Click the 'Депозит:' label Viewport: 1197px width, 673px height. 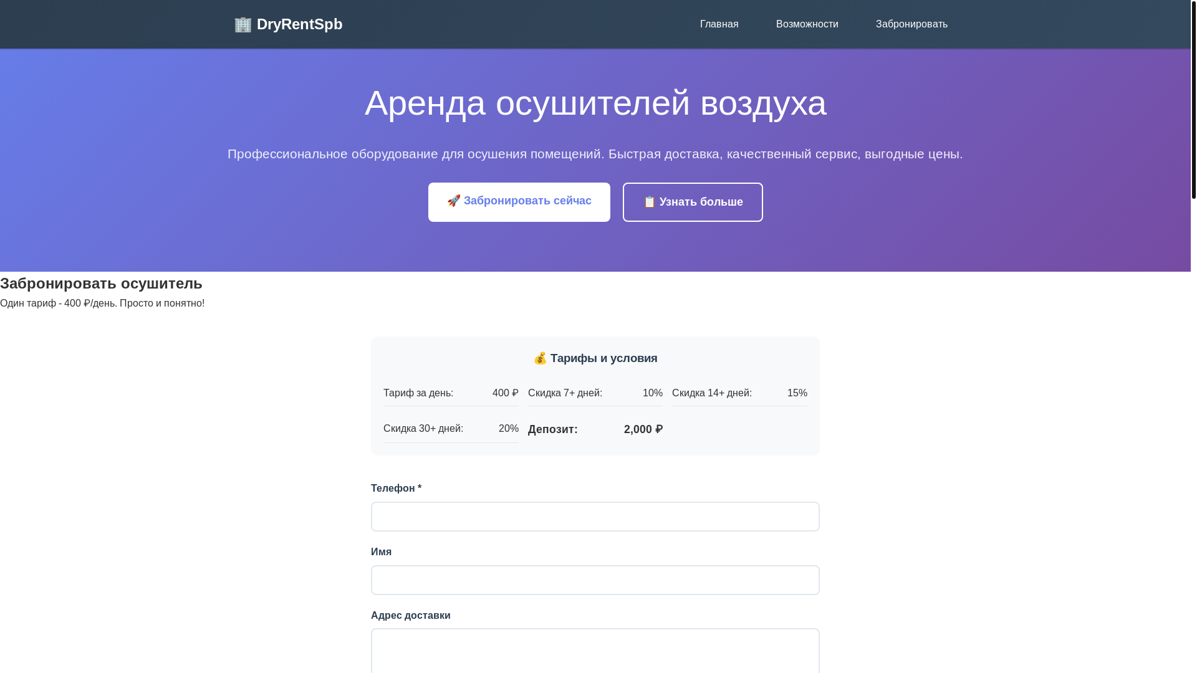tap(553, 429)
